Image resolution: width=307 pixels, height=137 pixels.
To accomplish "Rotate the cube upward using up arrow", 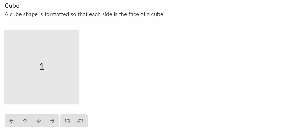I will click(x=25, y=121).
